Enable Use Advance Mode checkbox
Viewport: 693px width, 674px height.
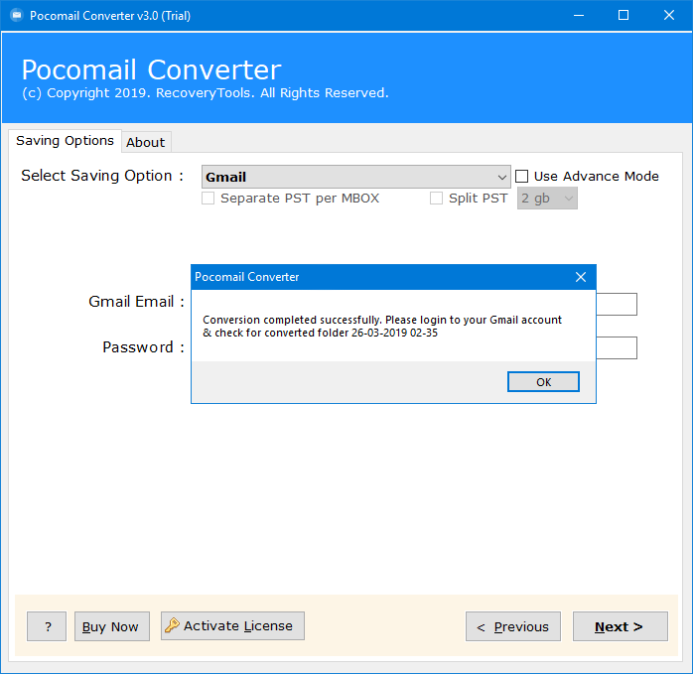[522, 177]
